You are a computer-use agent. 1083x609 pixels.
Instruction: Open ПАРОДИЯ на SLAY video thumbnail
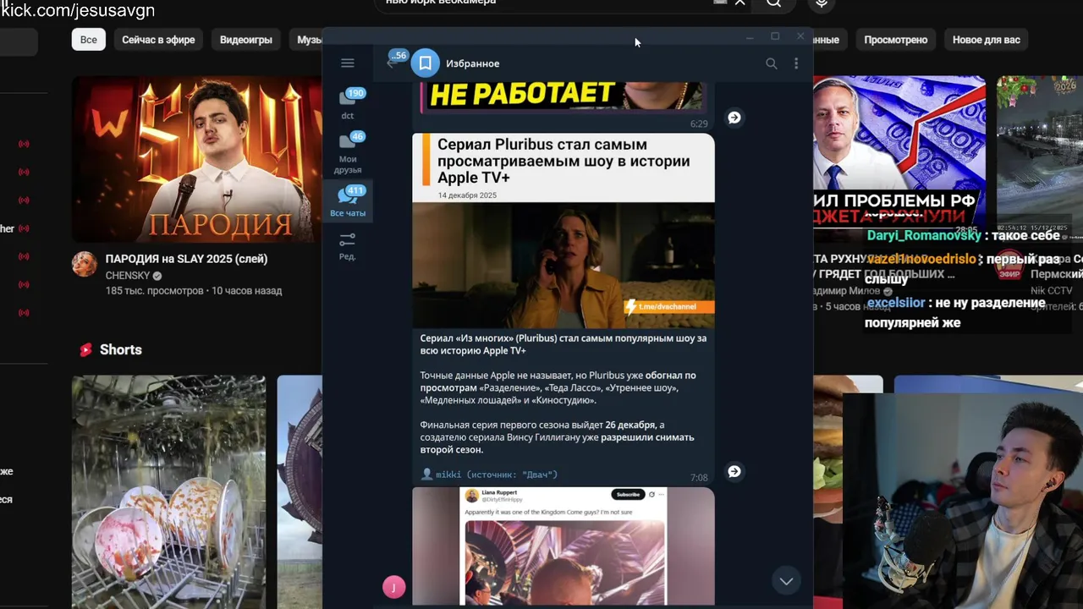196,159
